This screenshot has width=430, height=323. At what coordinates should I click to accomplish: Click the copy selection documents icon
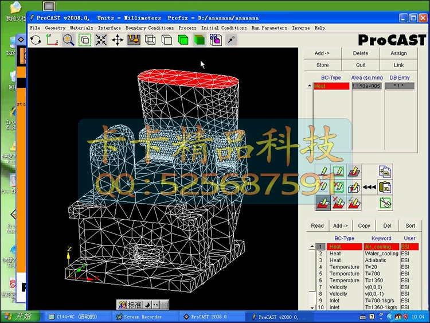[385, 172]
